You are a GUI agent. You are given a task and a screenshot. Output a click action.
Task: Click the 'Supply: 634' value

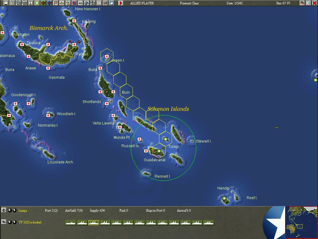pyautogui.click(x=97, y=211)
